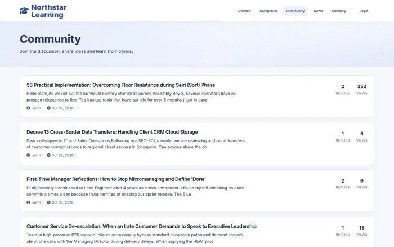394x247 pixels.
Task: Click the admin author name on Decree 13 thread
Action: pos(37,155)
